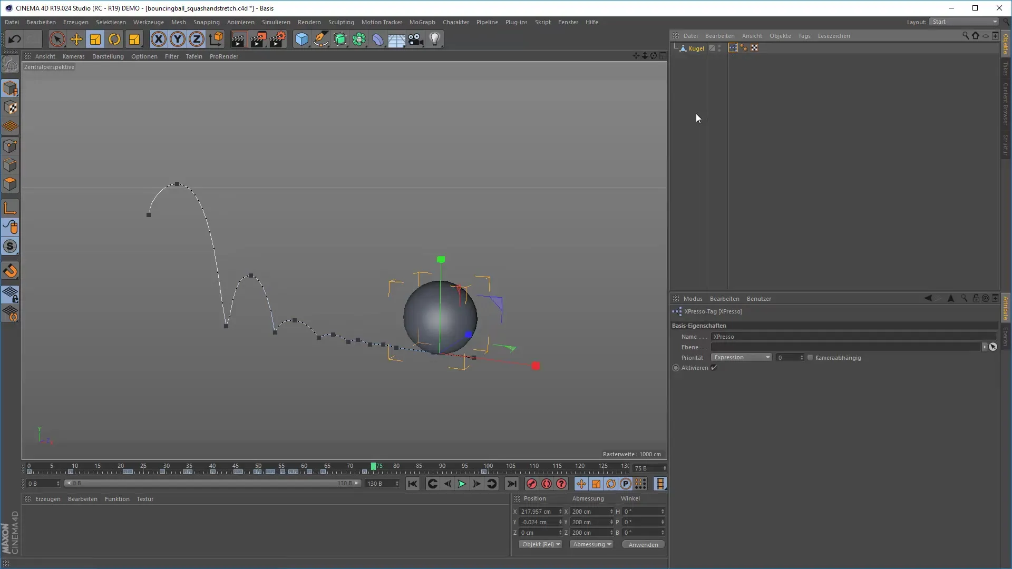This screenshot has height=569, width=1012.
Task: Open the Objekt (Rel) dropdown
Action: click(x=541, y=544)
